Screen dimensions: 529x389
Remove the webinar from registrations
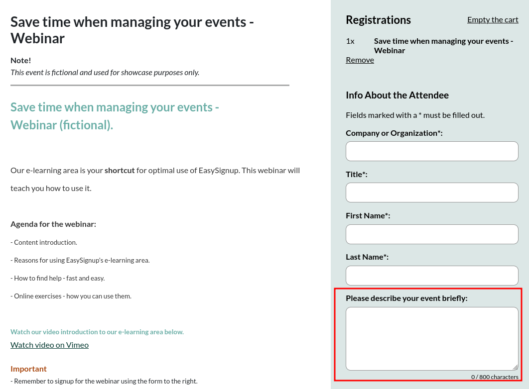(x=360, y=60)
